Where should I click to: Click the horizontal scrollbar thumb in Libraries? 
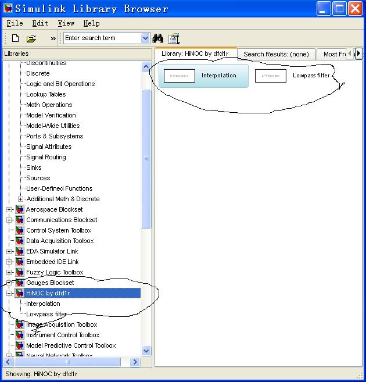point(67,362)
